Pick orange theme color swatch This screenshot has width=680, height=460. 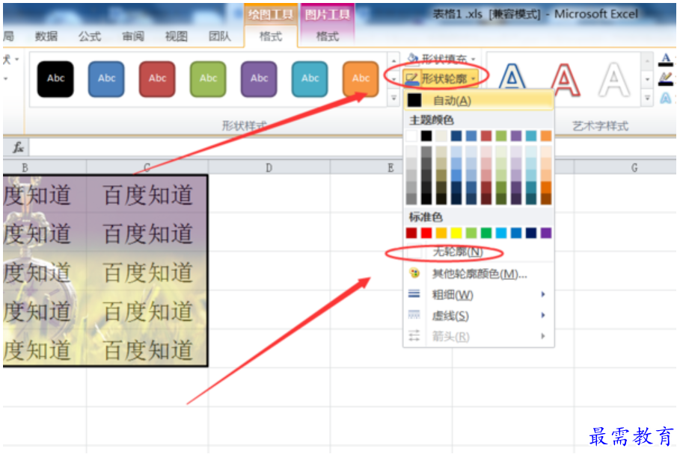click(546, 136)
